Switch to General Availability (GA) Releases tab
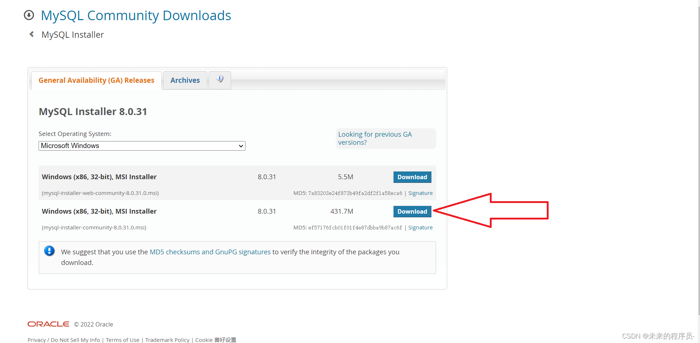The width and height of the screenshot is (700, 343). point(96,80)
